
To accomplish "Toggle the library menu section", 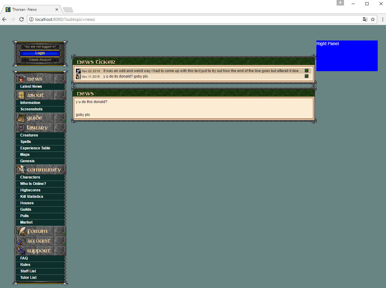I will 64,130.
